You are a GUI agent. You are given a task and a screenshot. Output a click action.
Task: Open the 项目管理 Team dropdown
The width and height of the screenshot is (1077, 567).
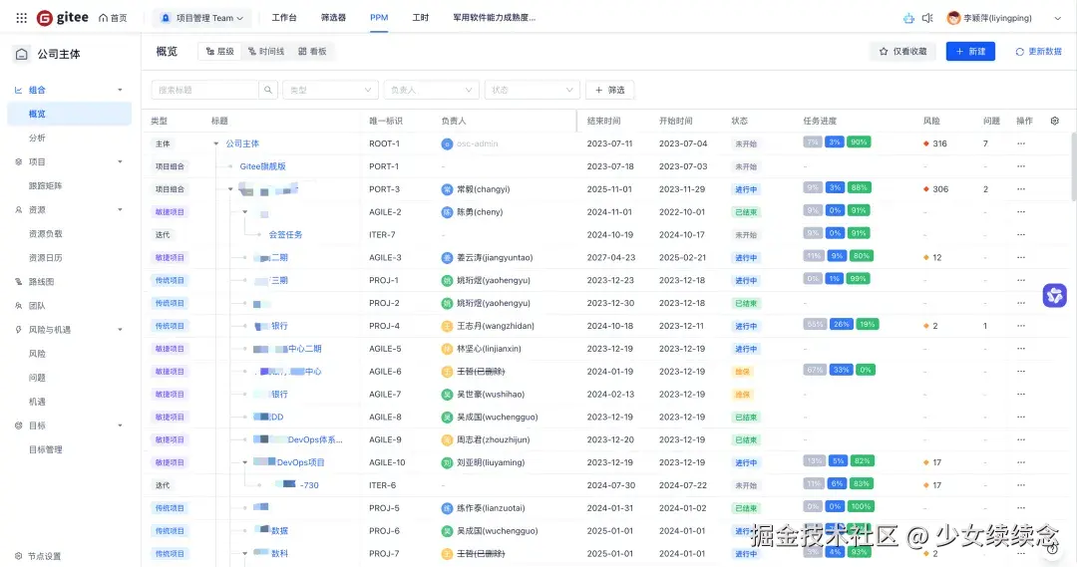coord(201,18)
